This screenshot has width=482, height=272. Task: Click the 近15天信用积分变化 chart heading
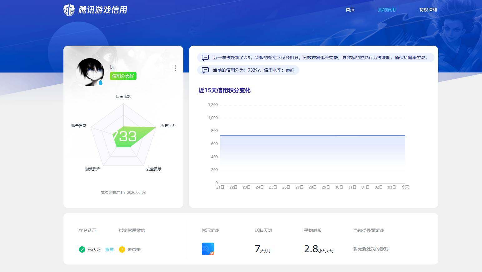tap(225, 90)
